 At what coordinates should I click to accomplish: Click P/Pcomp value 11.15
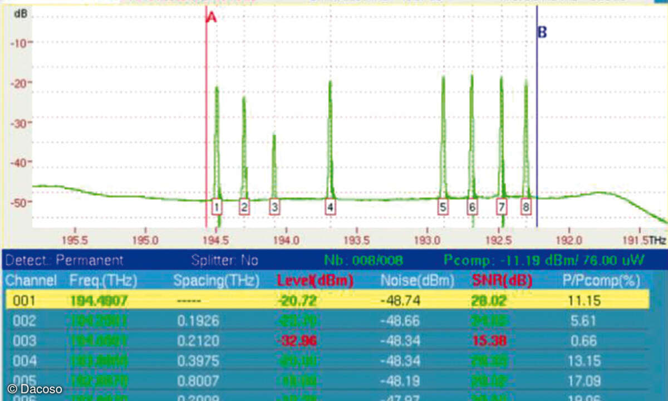coord(584,301)
